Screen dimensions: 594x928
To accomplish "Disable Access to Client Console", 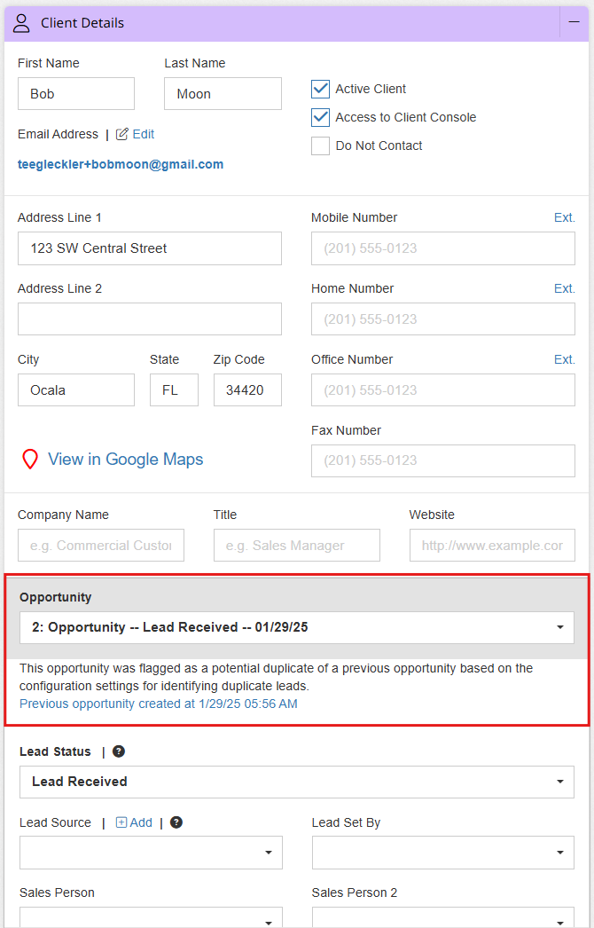I will (x=320, y=116).
